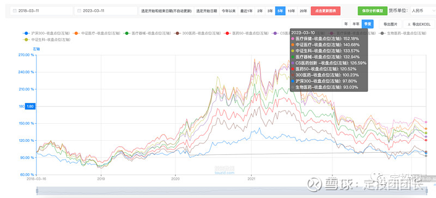Toggle 生物医药 gray legend marker
This screenshot has height=198, width=436.
[383, 33]
